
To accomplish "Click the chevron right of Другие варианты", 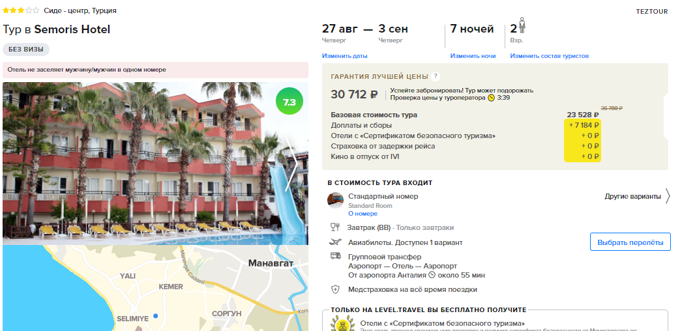I will pyautogui.click(x=668, y=196).
